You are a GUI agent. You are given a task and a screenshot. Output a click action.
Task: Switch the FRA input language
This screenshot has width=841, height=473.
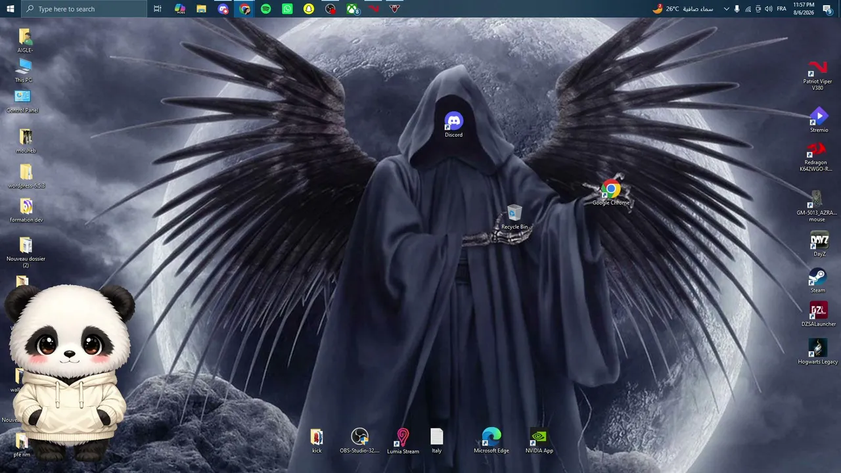[781, 9]
